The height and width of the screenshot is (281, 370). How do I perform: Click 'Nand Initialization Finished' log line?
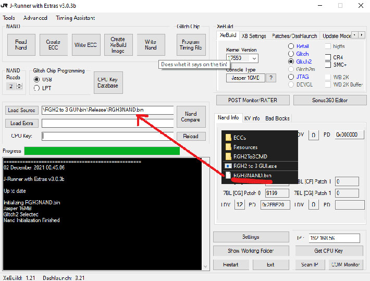(32, 221)
